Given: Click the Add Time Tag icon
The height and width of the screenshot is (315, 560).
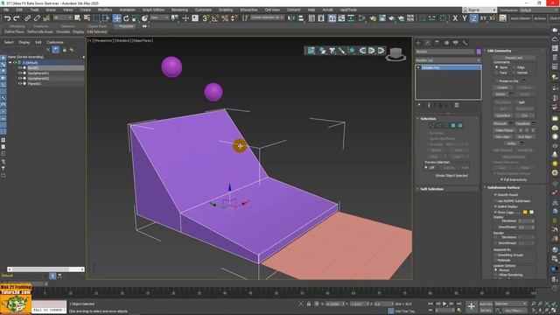Looking at the screenshot, I should (x=391, y=311).
